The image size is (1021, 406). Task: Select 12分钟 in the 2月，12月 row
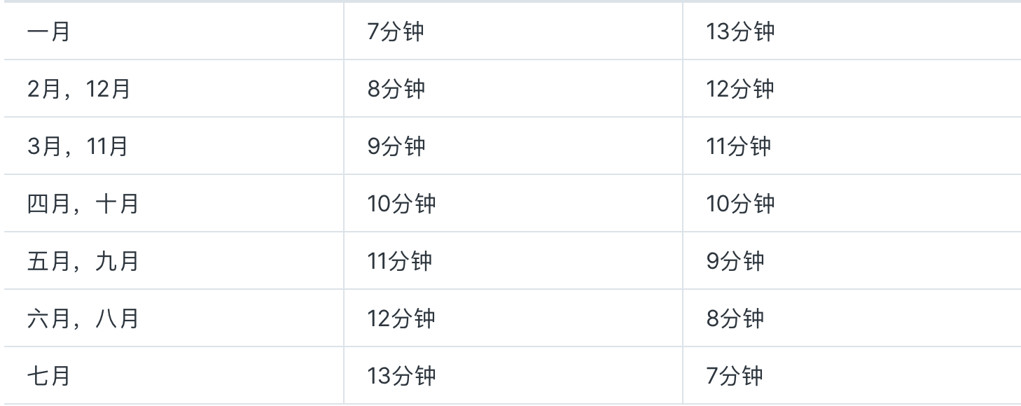(x=740, y=90)
